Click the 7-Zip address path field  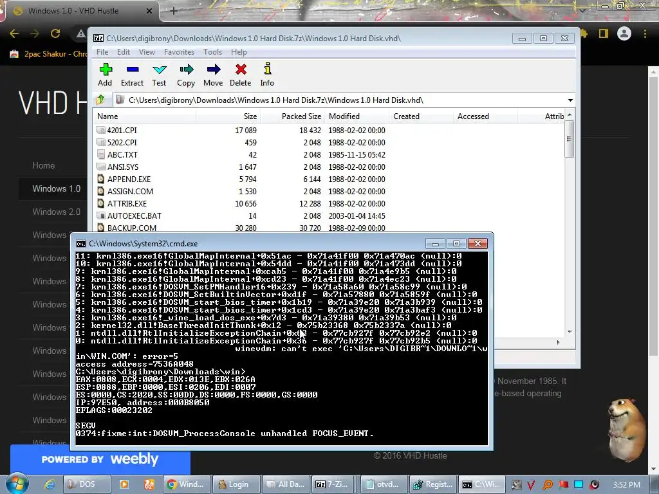[x=340, y=100]
